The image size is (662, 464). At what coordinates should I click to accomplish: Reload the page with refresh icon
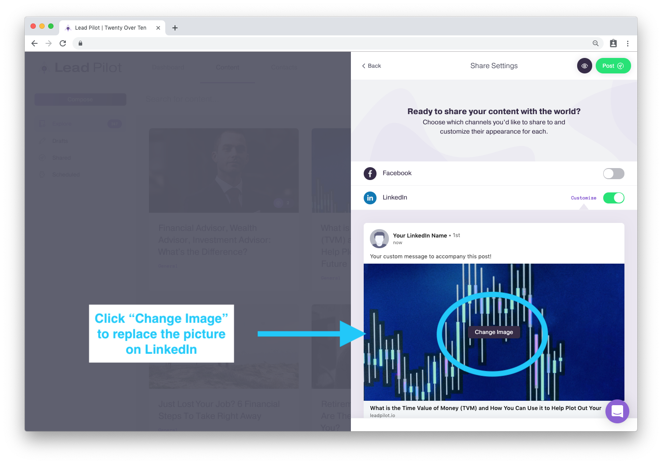(x=63, y=43)
